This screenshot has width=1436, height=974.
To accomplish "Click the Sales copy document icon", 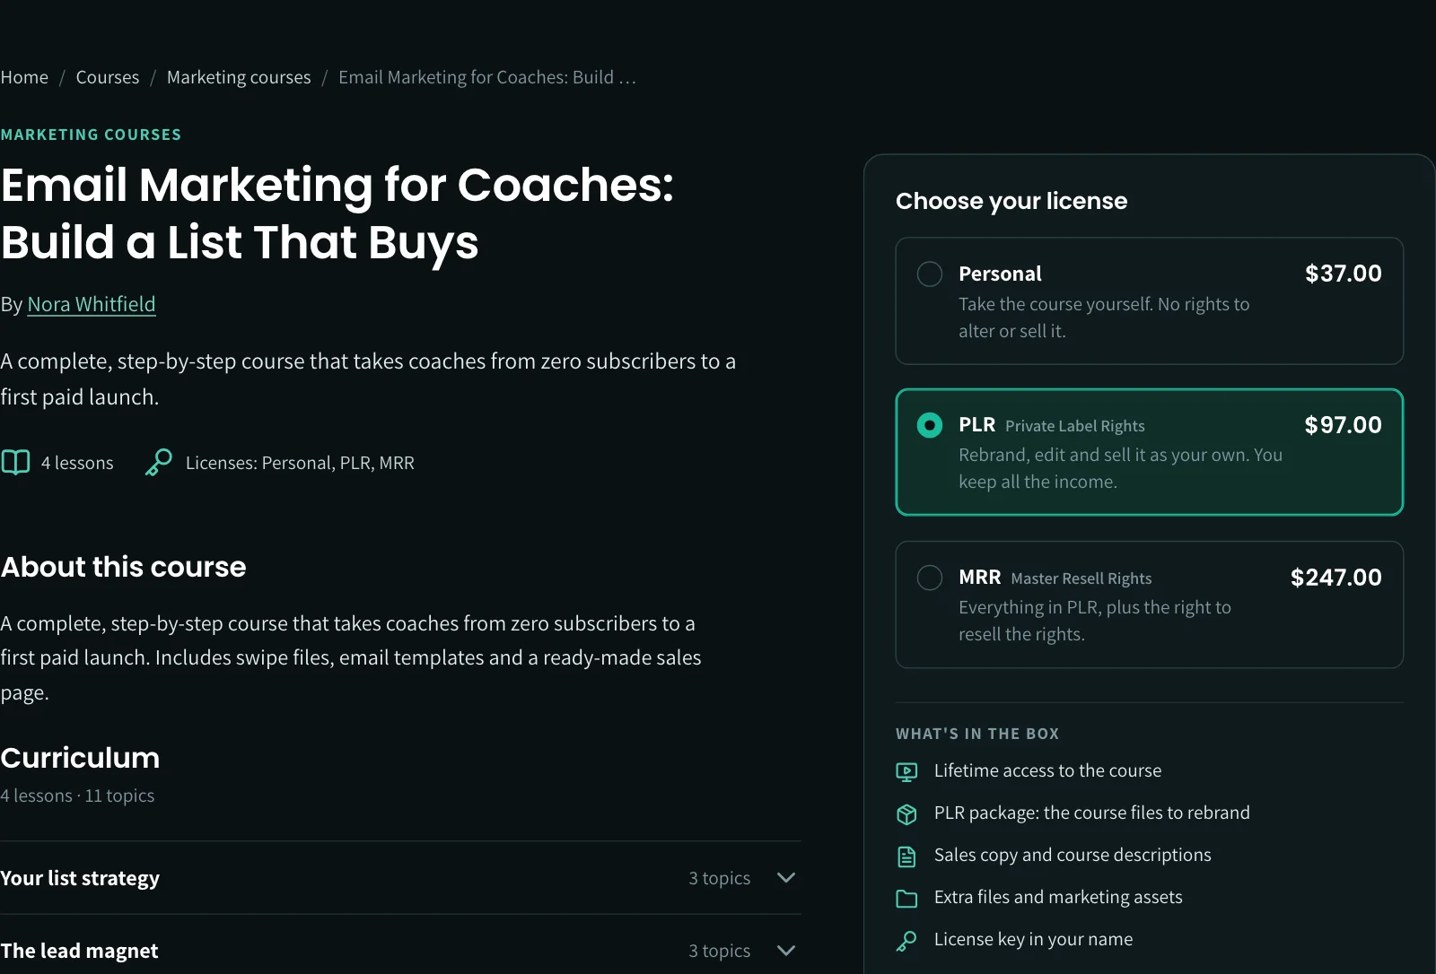I will 906,856.
